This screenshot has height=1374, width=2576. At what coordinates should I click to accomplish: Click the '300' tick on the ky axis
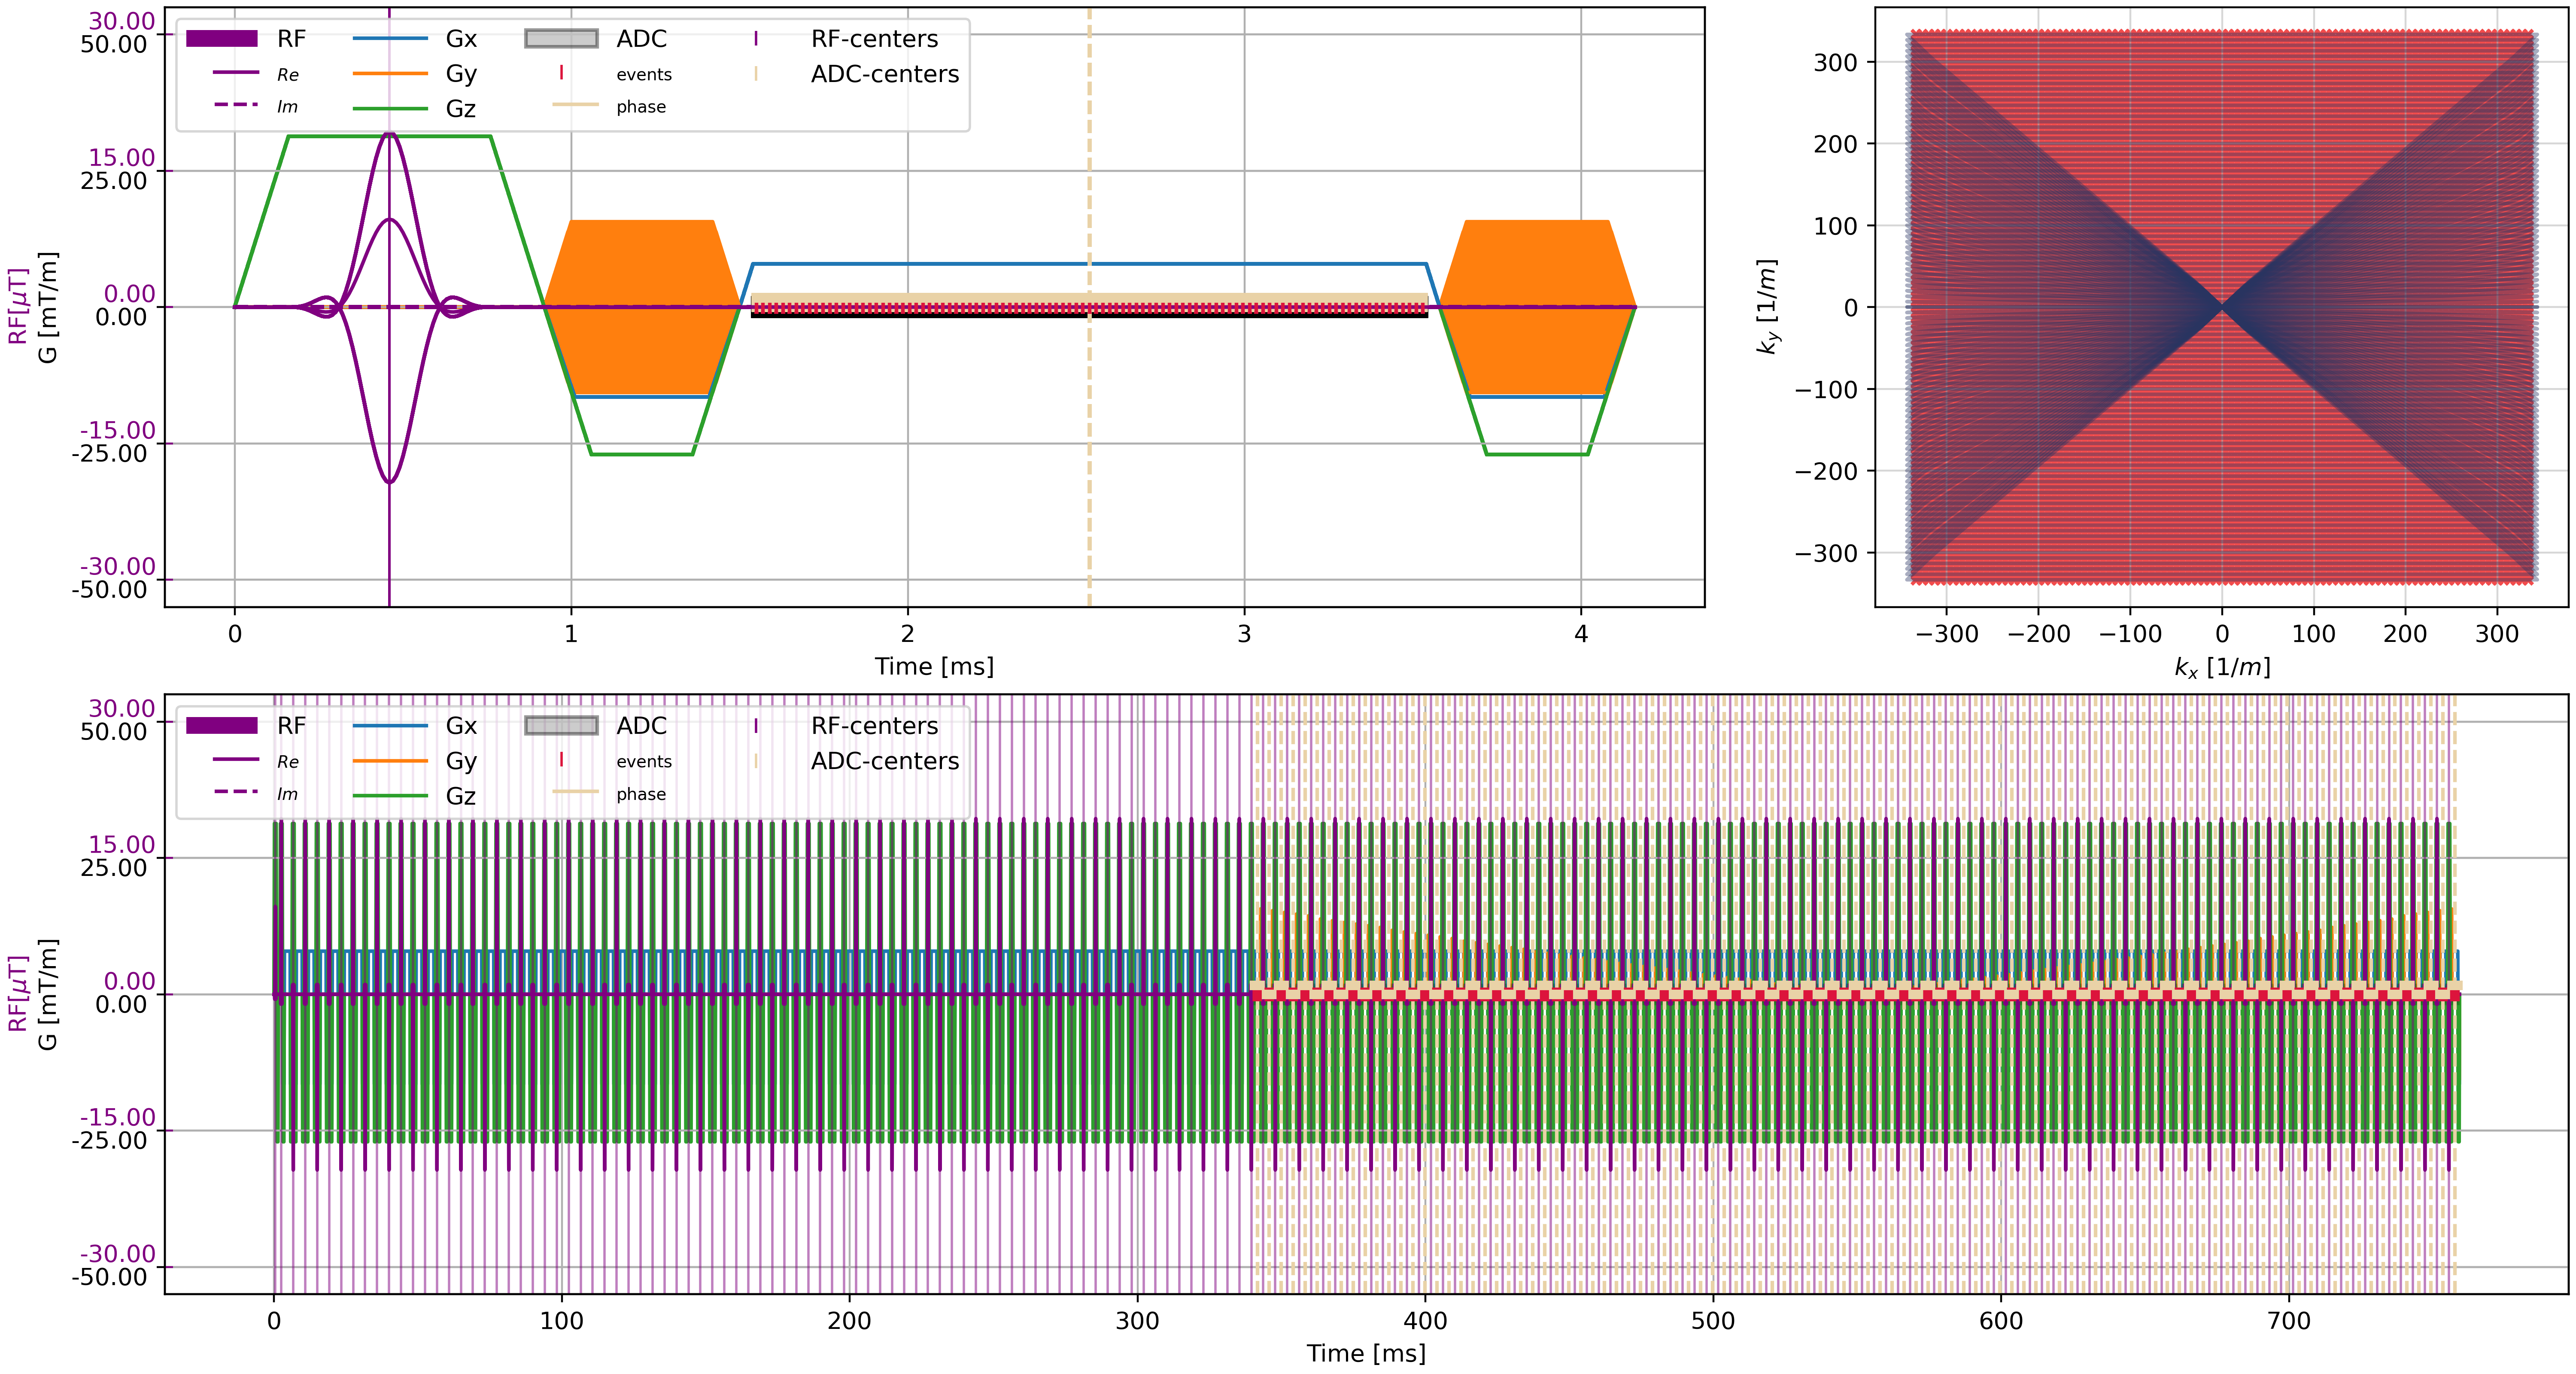[x=1835, y=62]
